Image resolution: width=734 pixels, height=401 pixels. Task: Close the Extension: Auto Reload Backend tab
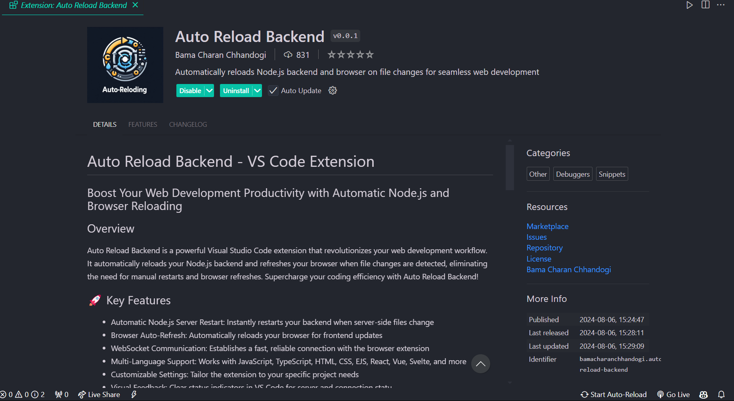click(135, 5)
